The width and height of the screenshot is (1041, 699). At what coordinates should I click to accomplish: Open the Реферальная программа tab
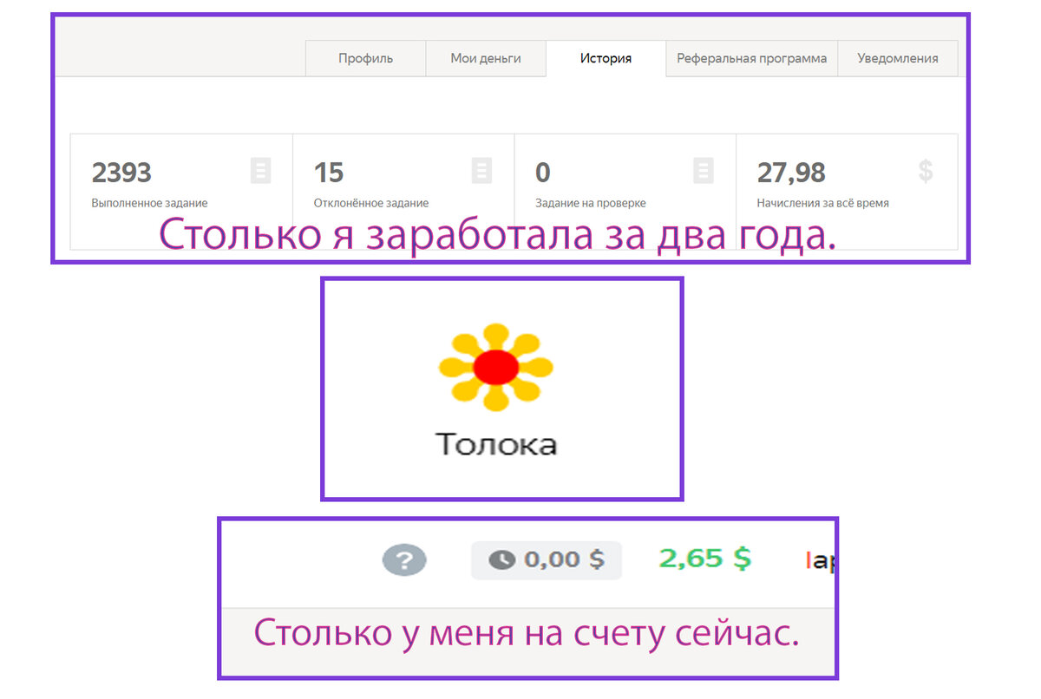tap(751, 59)
